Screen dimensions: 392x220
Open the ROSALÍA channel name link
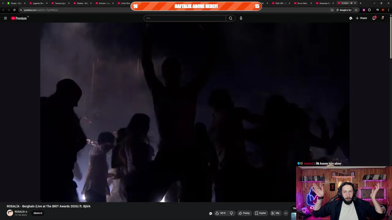point(20,212)
